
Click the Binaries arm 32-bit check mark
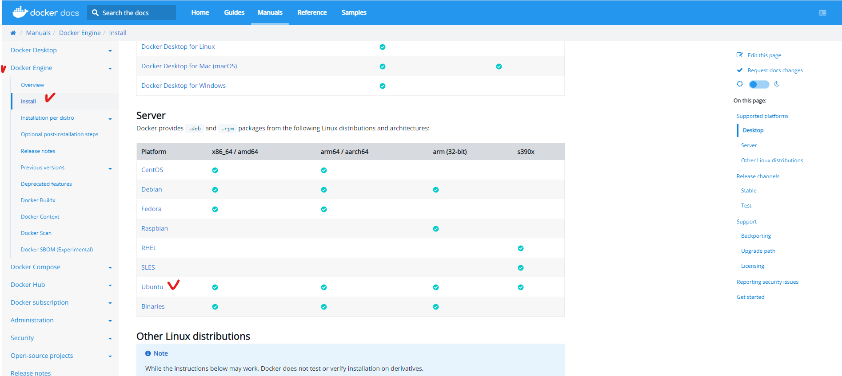click(x=436, y=307)
